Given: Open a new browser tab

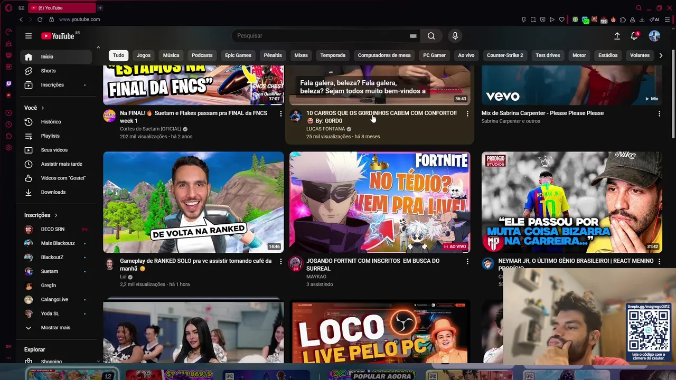Looking at the screenshot, I should point(100,8).
